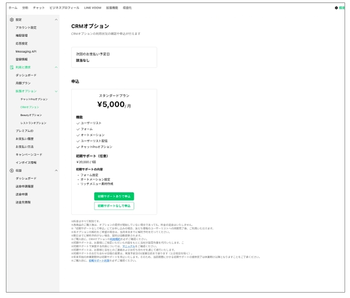The image size is (350, 298).
Task: Select Beautyオプション in the sidebar
Action: (31, 115)
